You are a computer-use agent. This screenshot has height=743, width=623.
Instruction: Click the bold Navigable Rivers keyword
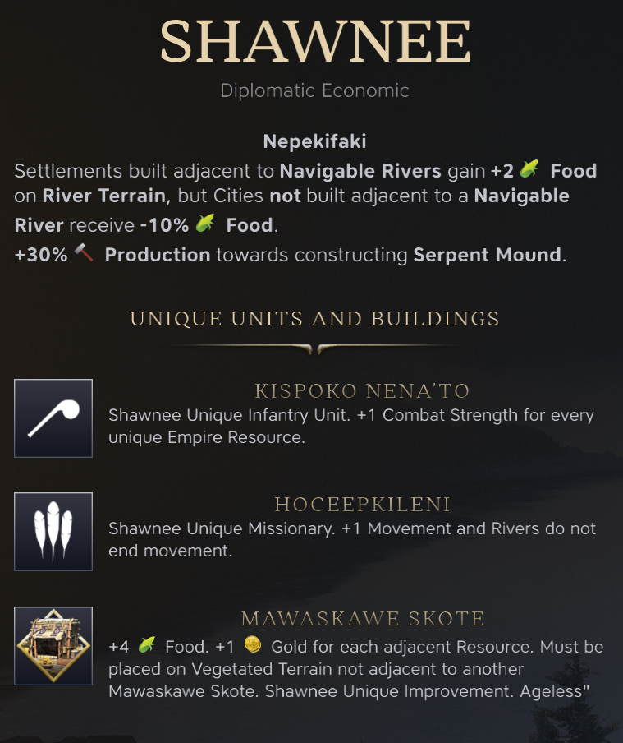[x=360, y=172]
